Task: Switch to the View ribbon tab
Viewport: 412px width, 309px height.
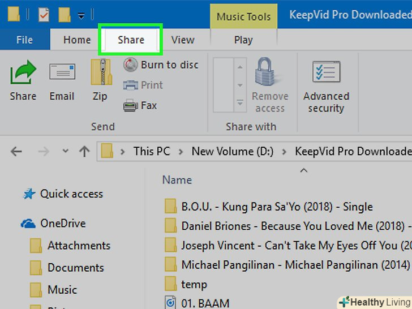Action: (x=183, y=40)
